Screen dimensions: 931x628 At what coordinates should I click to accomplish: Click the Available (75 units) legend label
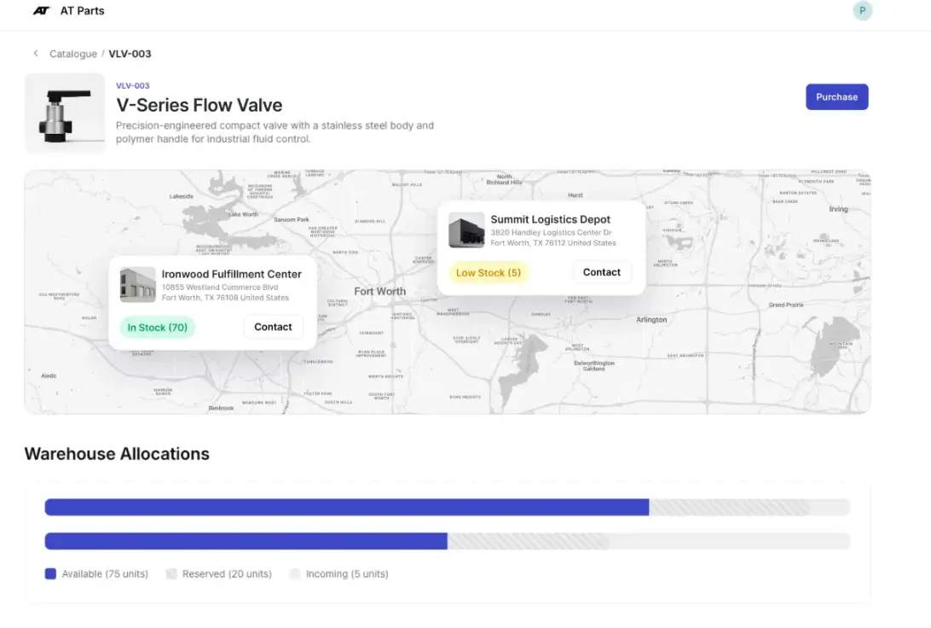click(105, 574)
